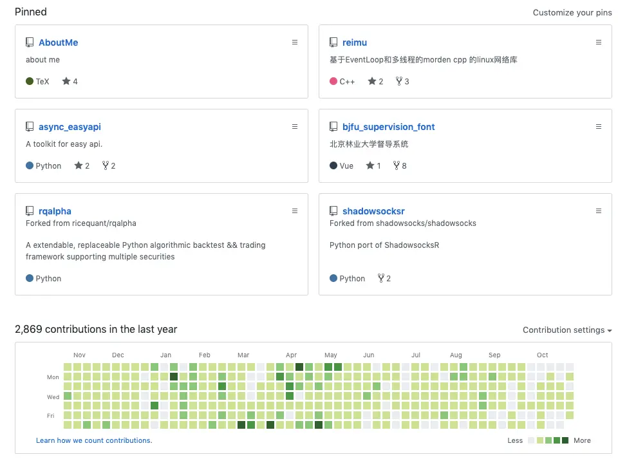Click the darkest green square in the More legend

click(x=565, y=440)
